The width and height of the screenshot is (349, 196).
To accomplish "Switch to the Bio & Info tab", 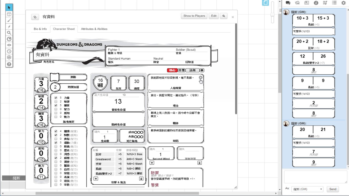I will pos(40,29).
